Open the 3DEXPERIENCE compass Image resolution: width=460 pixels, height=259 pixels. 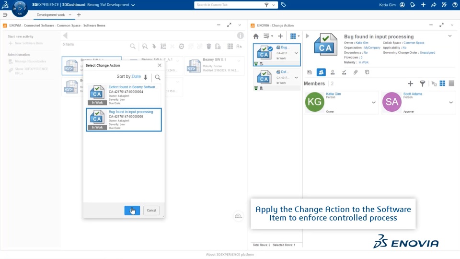[x=20, y=8]
